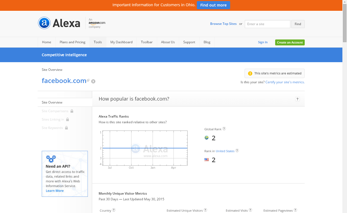
Task: Click the yellow warning icon for estimated metrics
Action: click(x=250, y=73)
